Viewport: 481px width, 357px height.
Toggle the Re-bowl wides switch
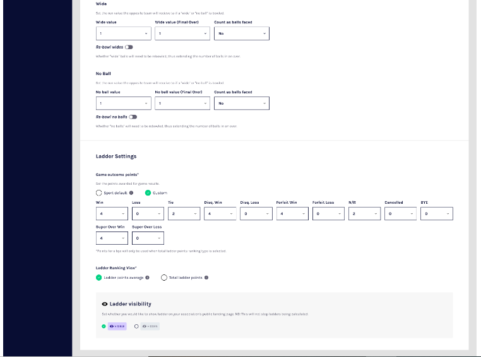coord(129,47)
